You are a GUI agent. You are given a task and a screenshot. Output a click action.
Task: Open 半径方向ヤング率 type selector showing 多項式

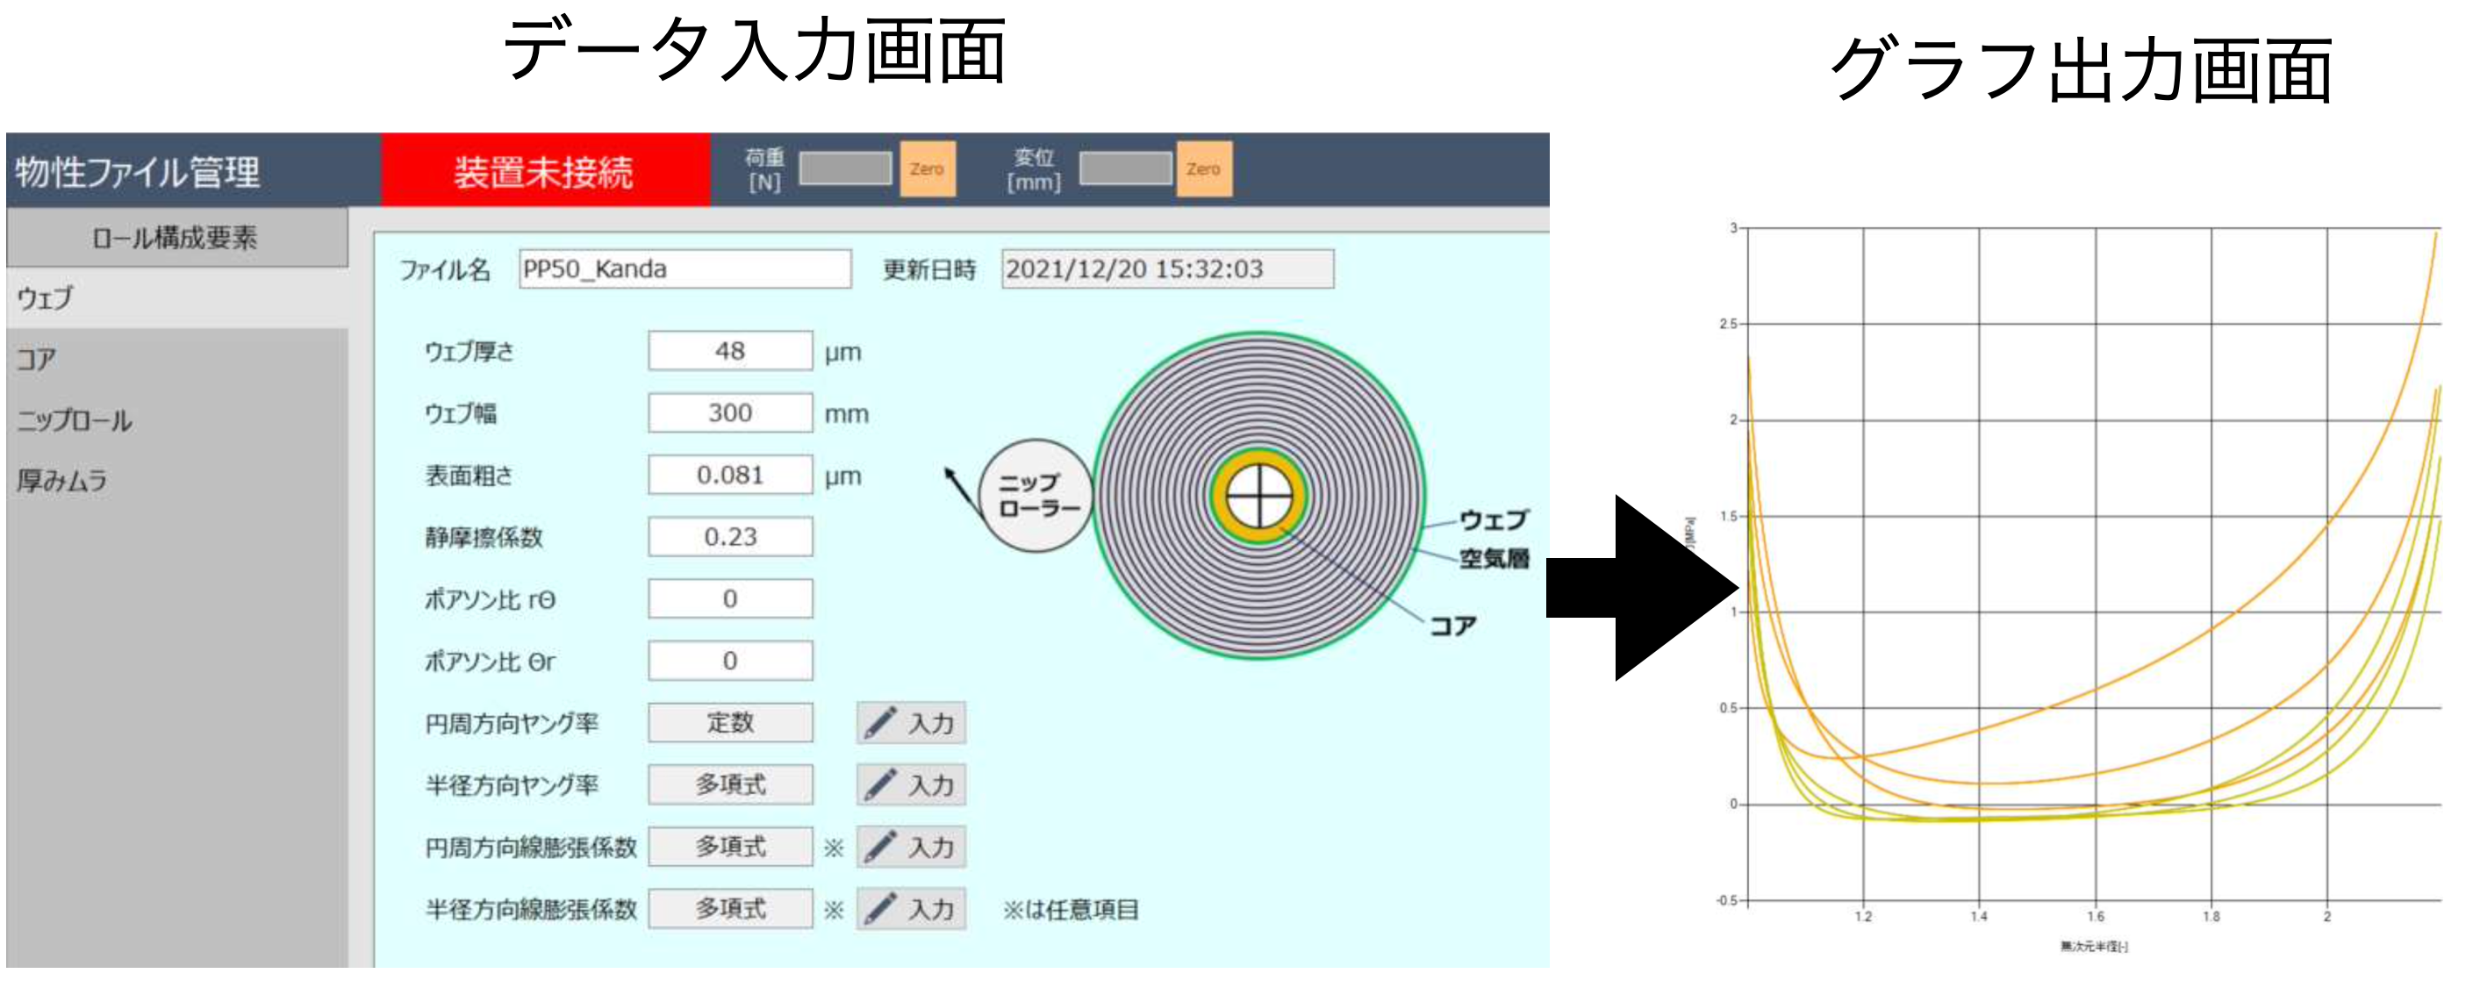(x=730, y=784)
